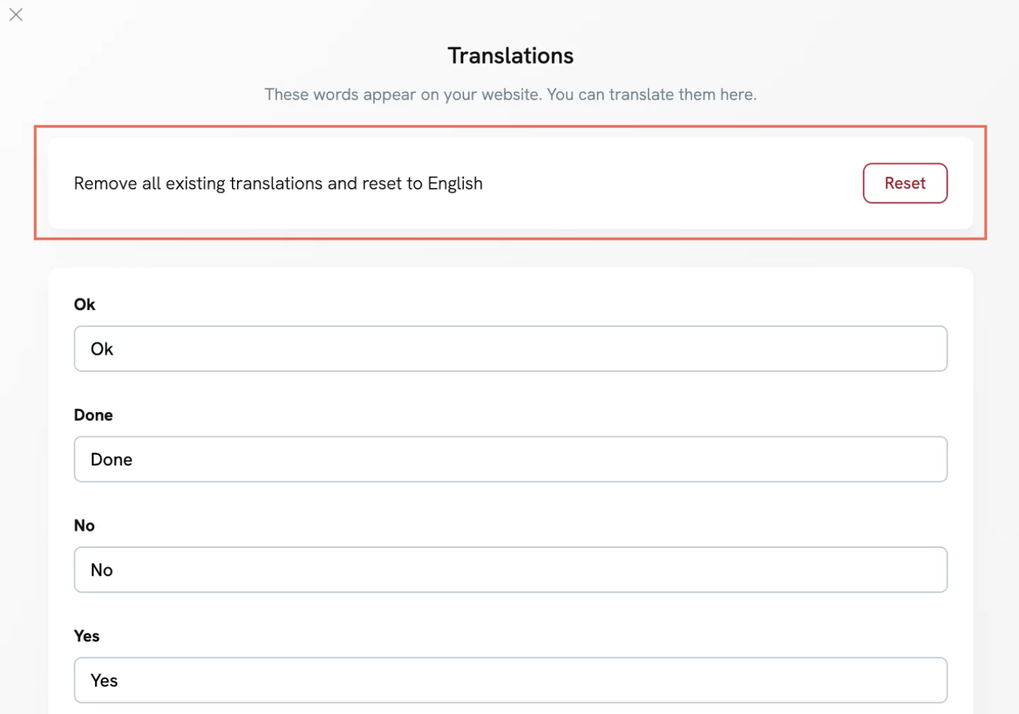Dismiss the dialog using the X
1019x714 pixels.
(16, 15)
